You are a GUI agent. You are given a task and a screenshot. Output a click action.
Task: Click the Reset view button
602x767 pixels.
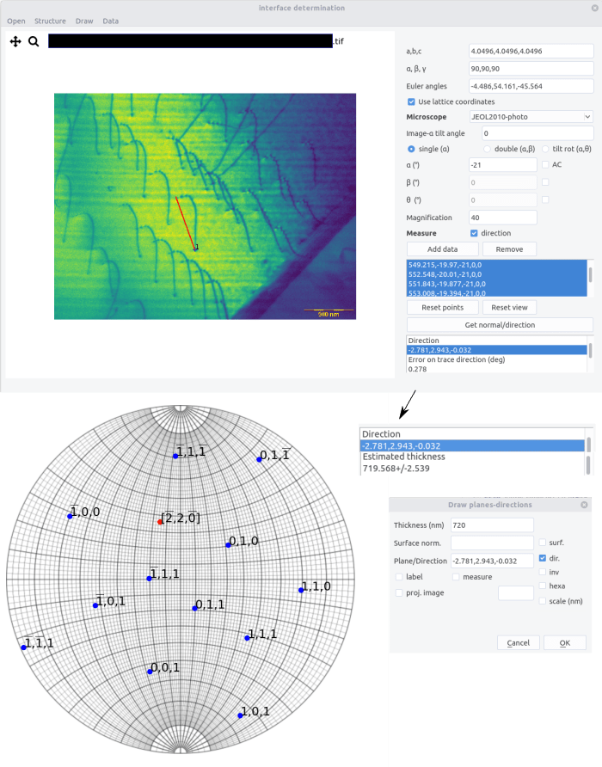coord(509,308)
